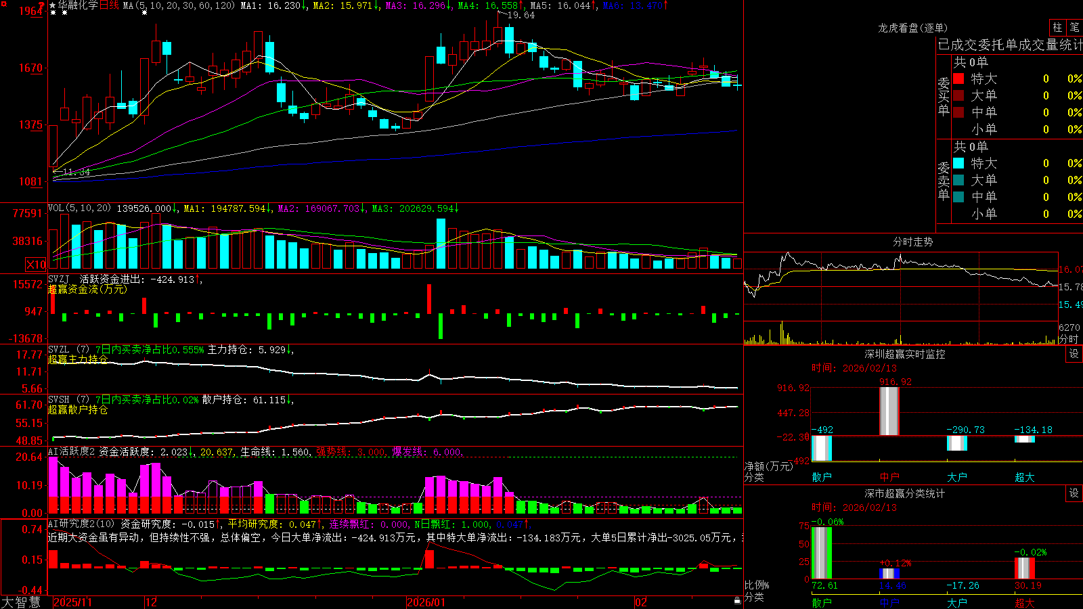
Task: Click the 爆发线: 6.000 label
Action: click(x=426, y=452)
